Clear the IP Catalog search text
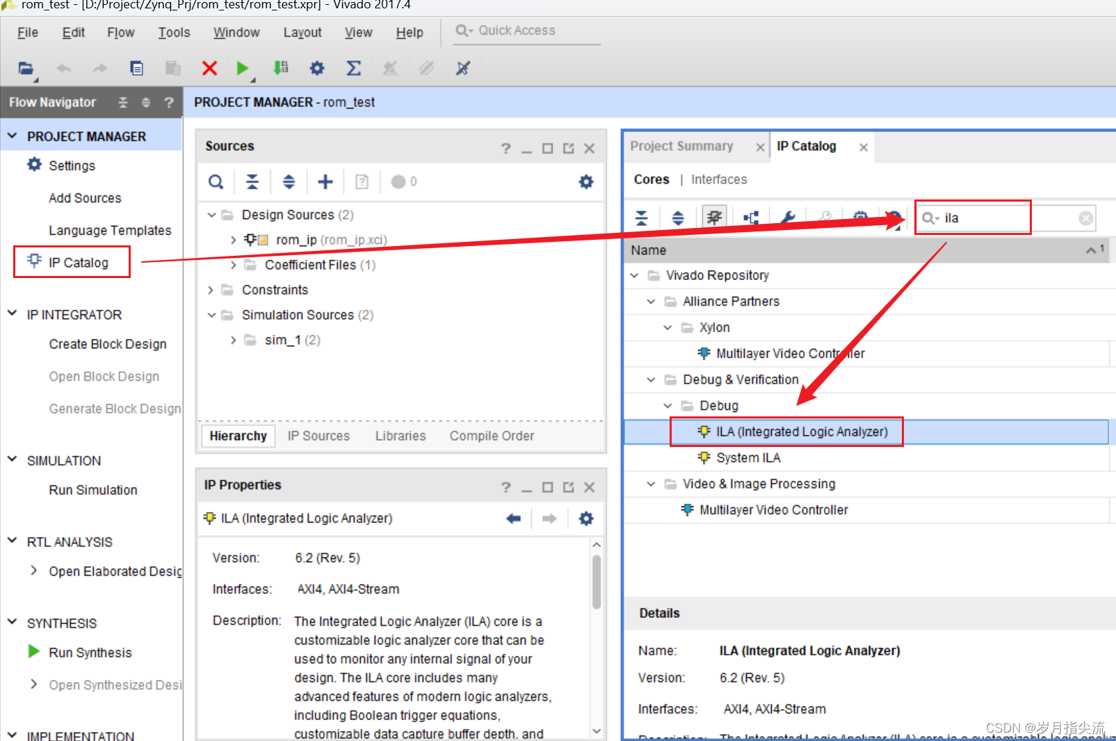Screen dimensions: 1116x741 pos(1085,218)
